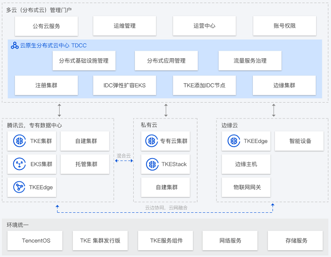Viewport: 331px width, 257px height.
Task: Click the 混合云 label
Action: click(124, 156)
